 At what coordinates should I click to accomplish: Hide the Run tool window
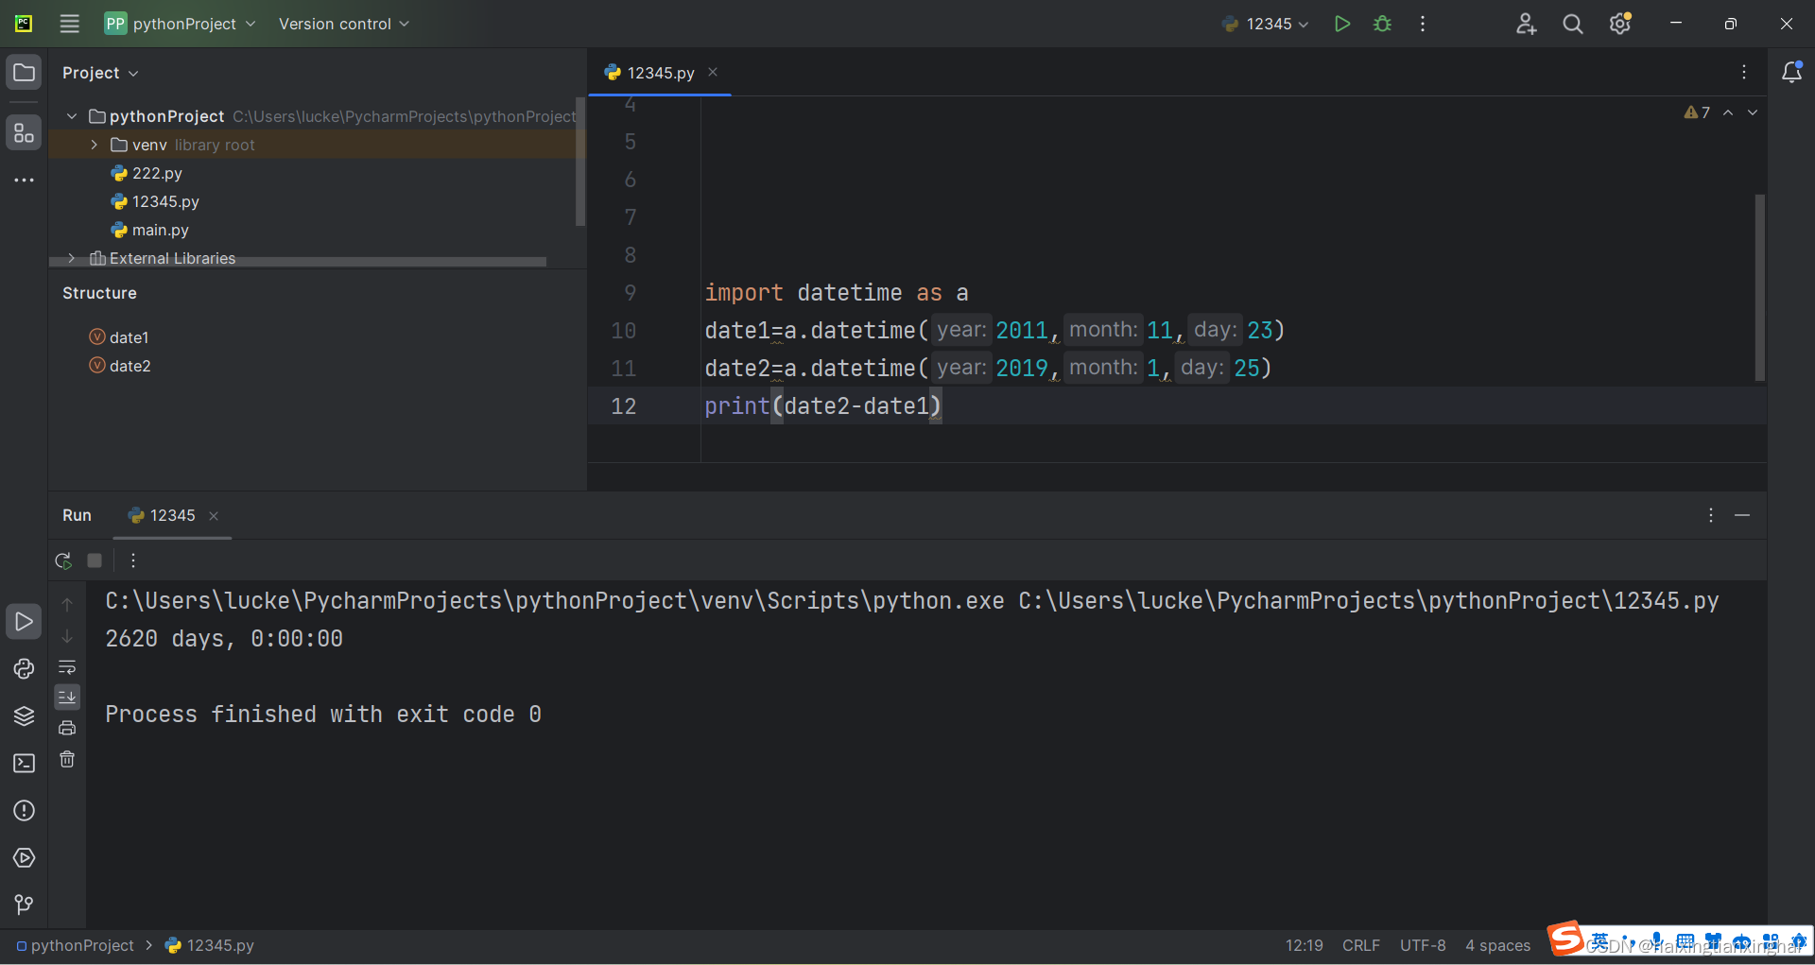click(1742, 515)
